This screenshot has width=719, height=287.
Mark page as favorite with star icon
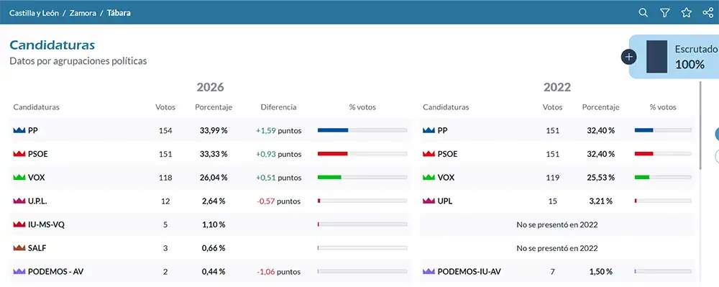(x=687, y=13)
